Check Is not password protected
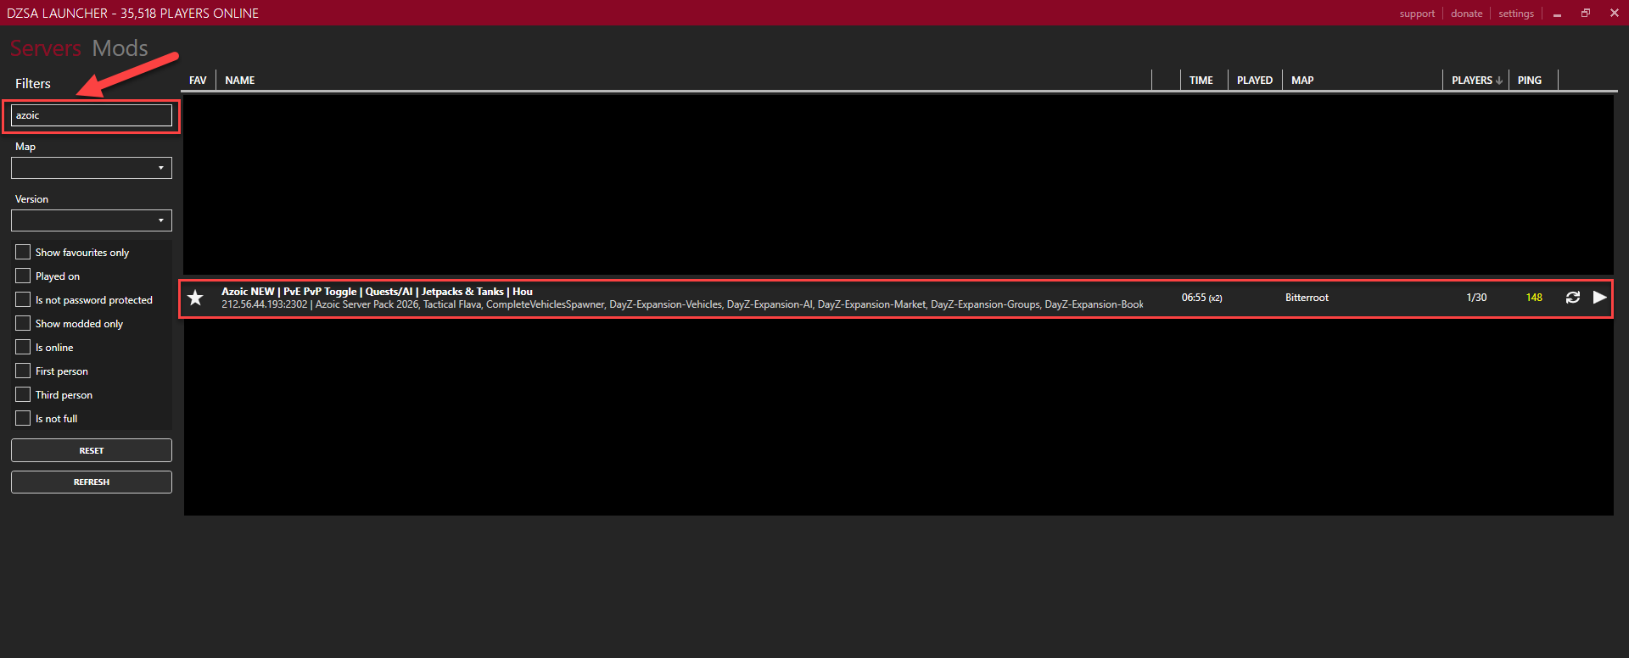This screenshot has height=658, width=1629. (x=23, y=300)
